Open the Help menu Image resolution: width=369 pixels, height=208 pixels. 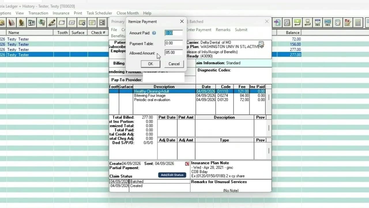pyautogui.click(x=147, y=13)
